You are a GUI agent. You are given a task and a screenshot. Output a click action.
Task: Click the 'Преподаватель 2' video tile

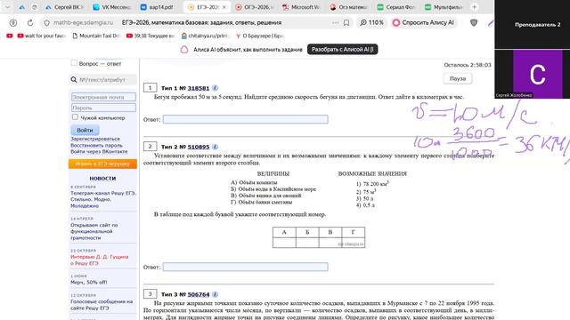coord(533,24)
